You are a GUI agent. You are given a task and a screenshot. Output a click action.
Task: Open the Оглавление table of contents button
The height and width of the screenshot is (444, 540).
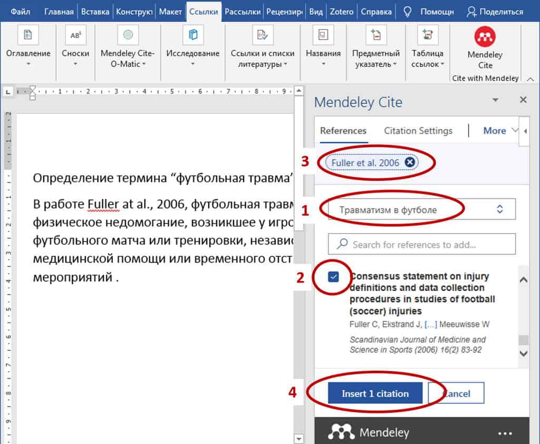coord(28,46)
